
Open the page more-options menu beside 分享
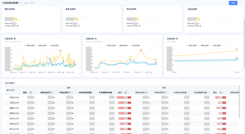(x=241, y=3)
